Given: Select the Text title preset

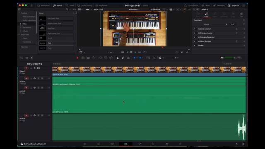Looking at the screenshot, I should (x=56, y=43).
